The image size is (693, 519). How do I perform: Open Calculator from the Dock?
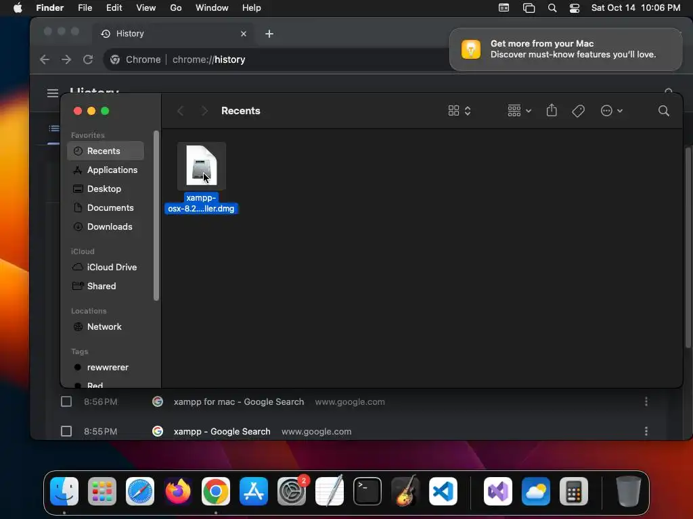click(574, 491)
